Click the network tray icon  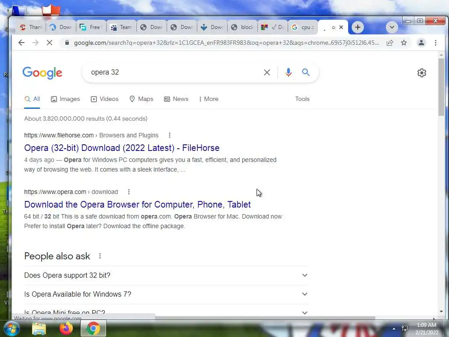click(x=405, y=328)
